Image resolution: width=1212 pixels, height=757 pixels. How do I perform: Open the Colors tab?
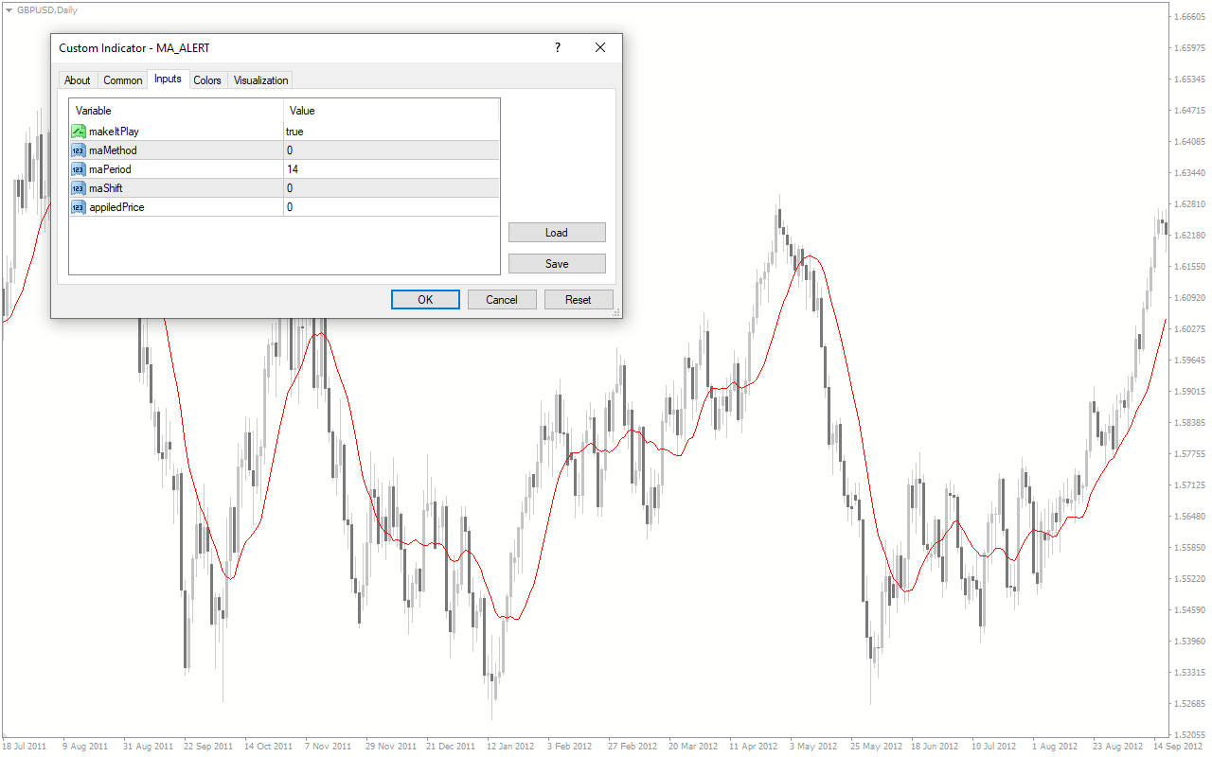(207, 80)
